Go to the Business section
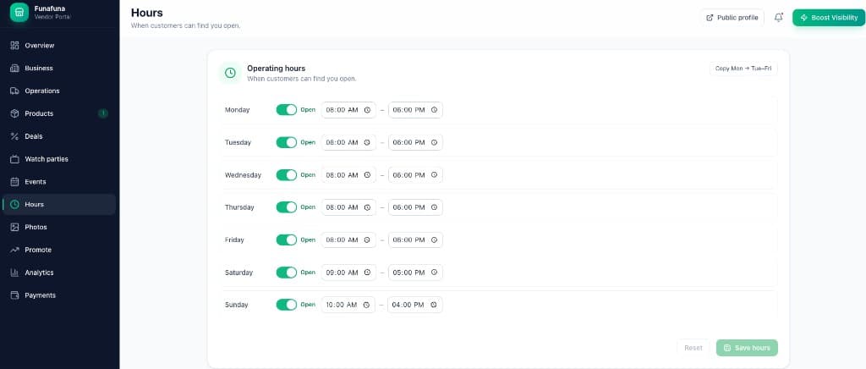This screenshot has width=866, height=369. [59, 68]
